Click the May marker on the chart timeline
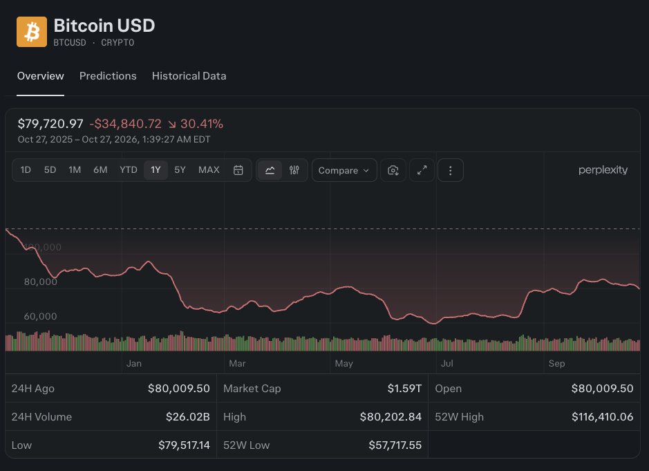The image size is (649, 471). (x=344, y=363)
